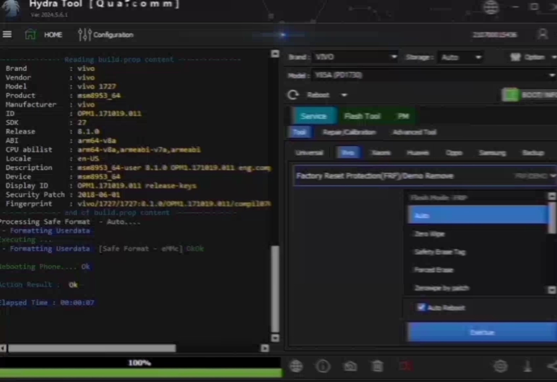Click the Option tool icon

516,57
